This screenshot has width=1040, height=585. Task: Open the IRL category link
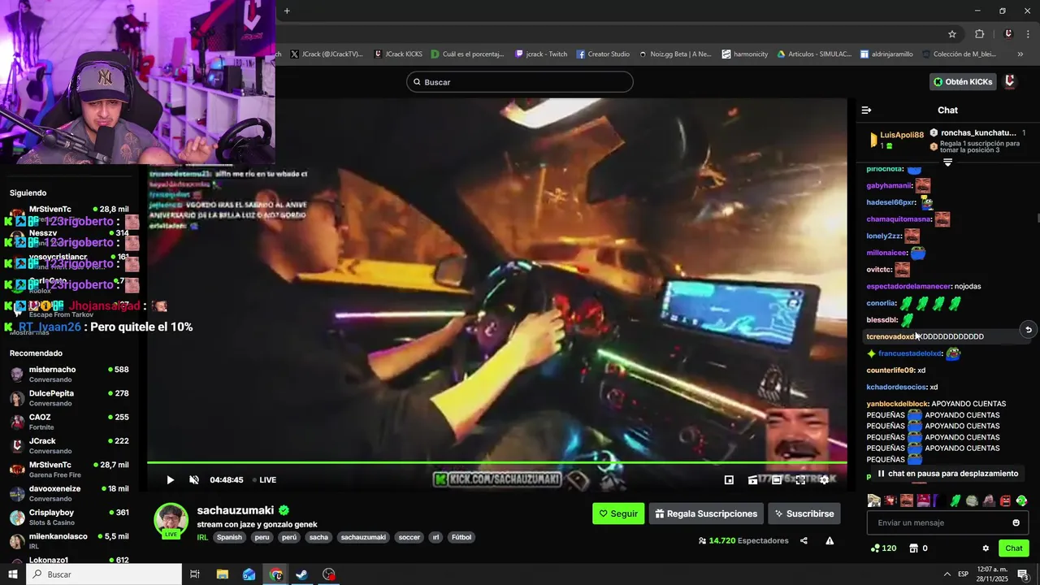click(x=203, y=538)
